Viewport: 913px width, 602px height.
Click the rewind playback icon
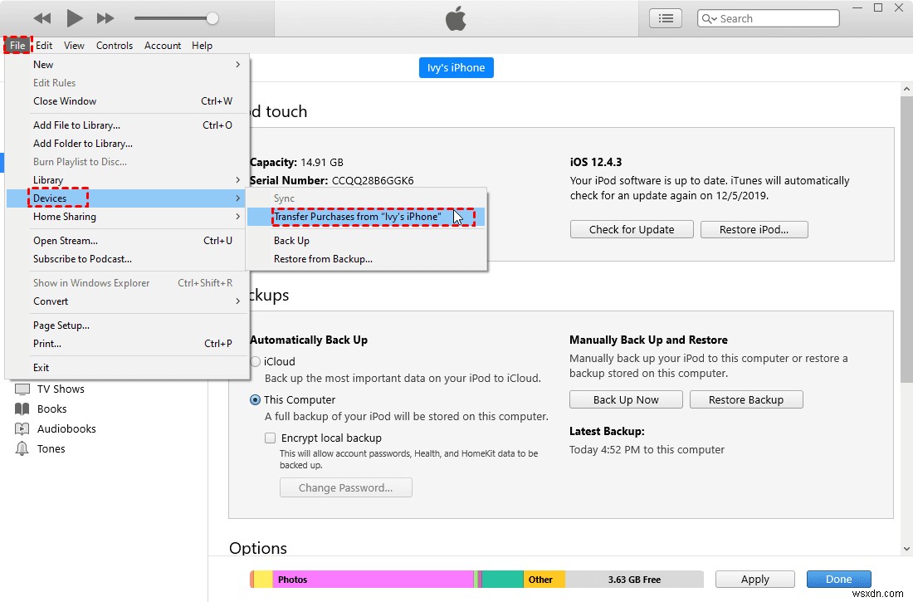coord(41,17)
